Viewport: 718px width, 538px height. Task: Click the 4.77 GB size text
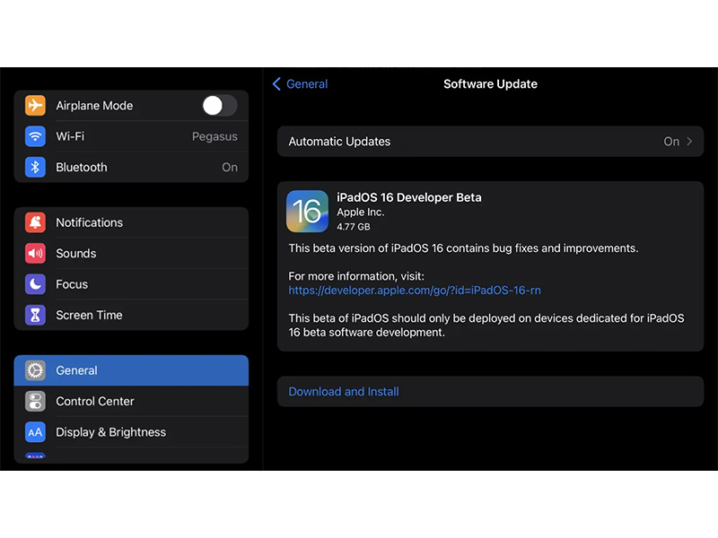click(x=354, y=227)
